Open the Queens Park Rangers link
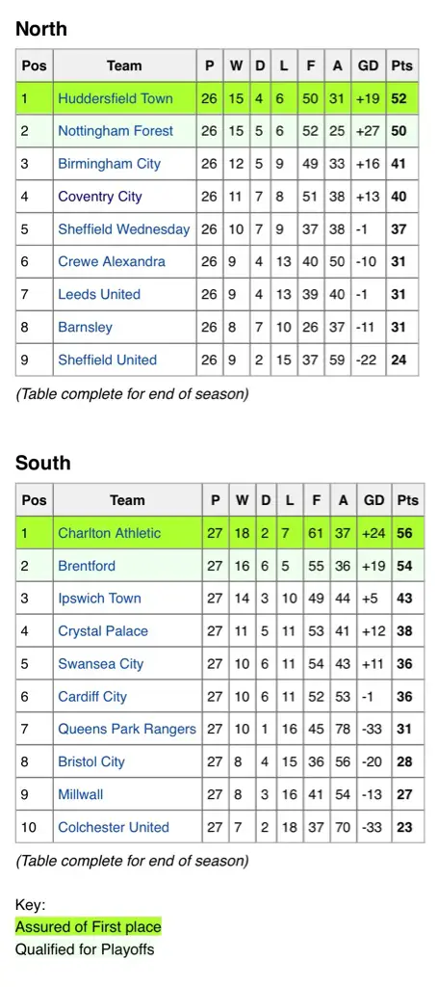This screenshot has height=987, width=438. tap(127, 729)
